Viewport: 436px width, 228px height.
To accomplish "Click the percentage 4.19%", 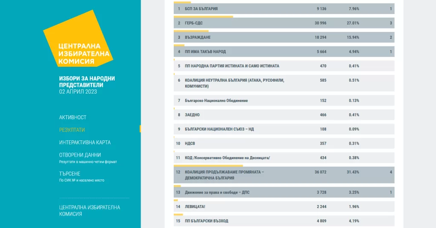I will point(354,221).
